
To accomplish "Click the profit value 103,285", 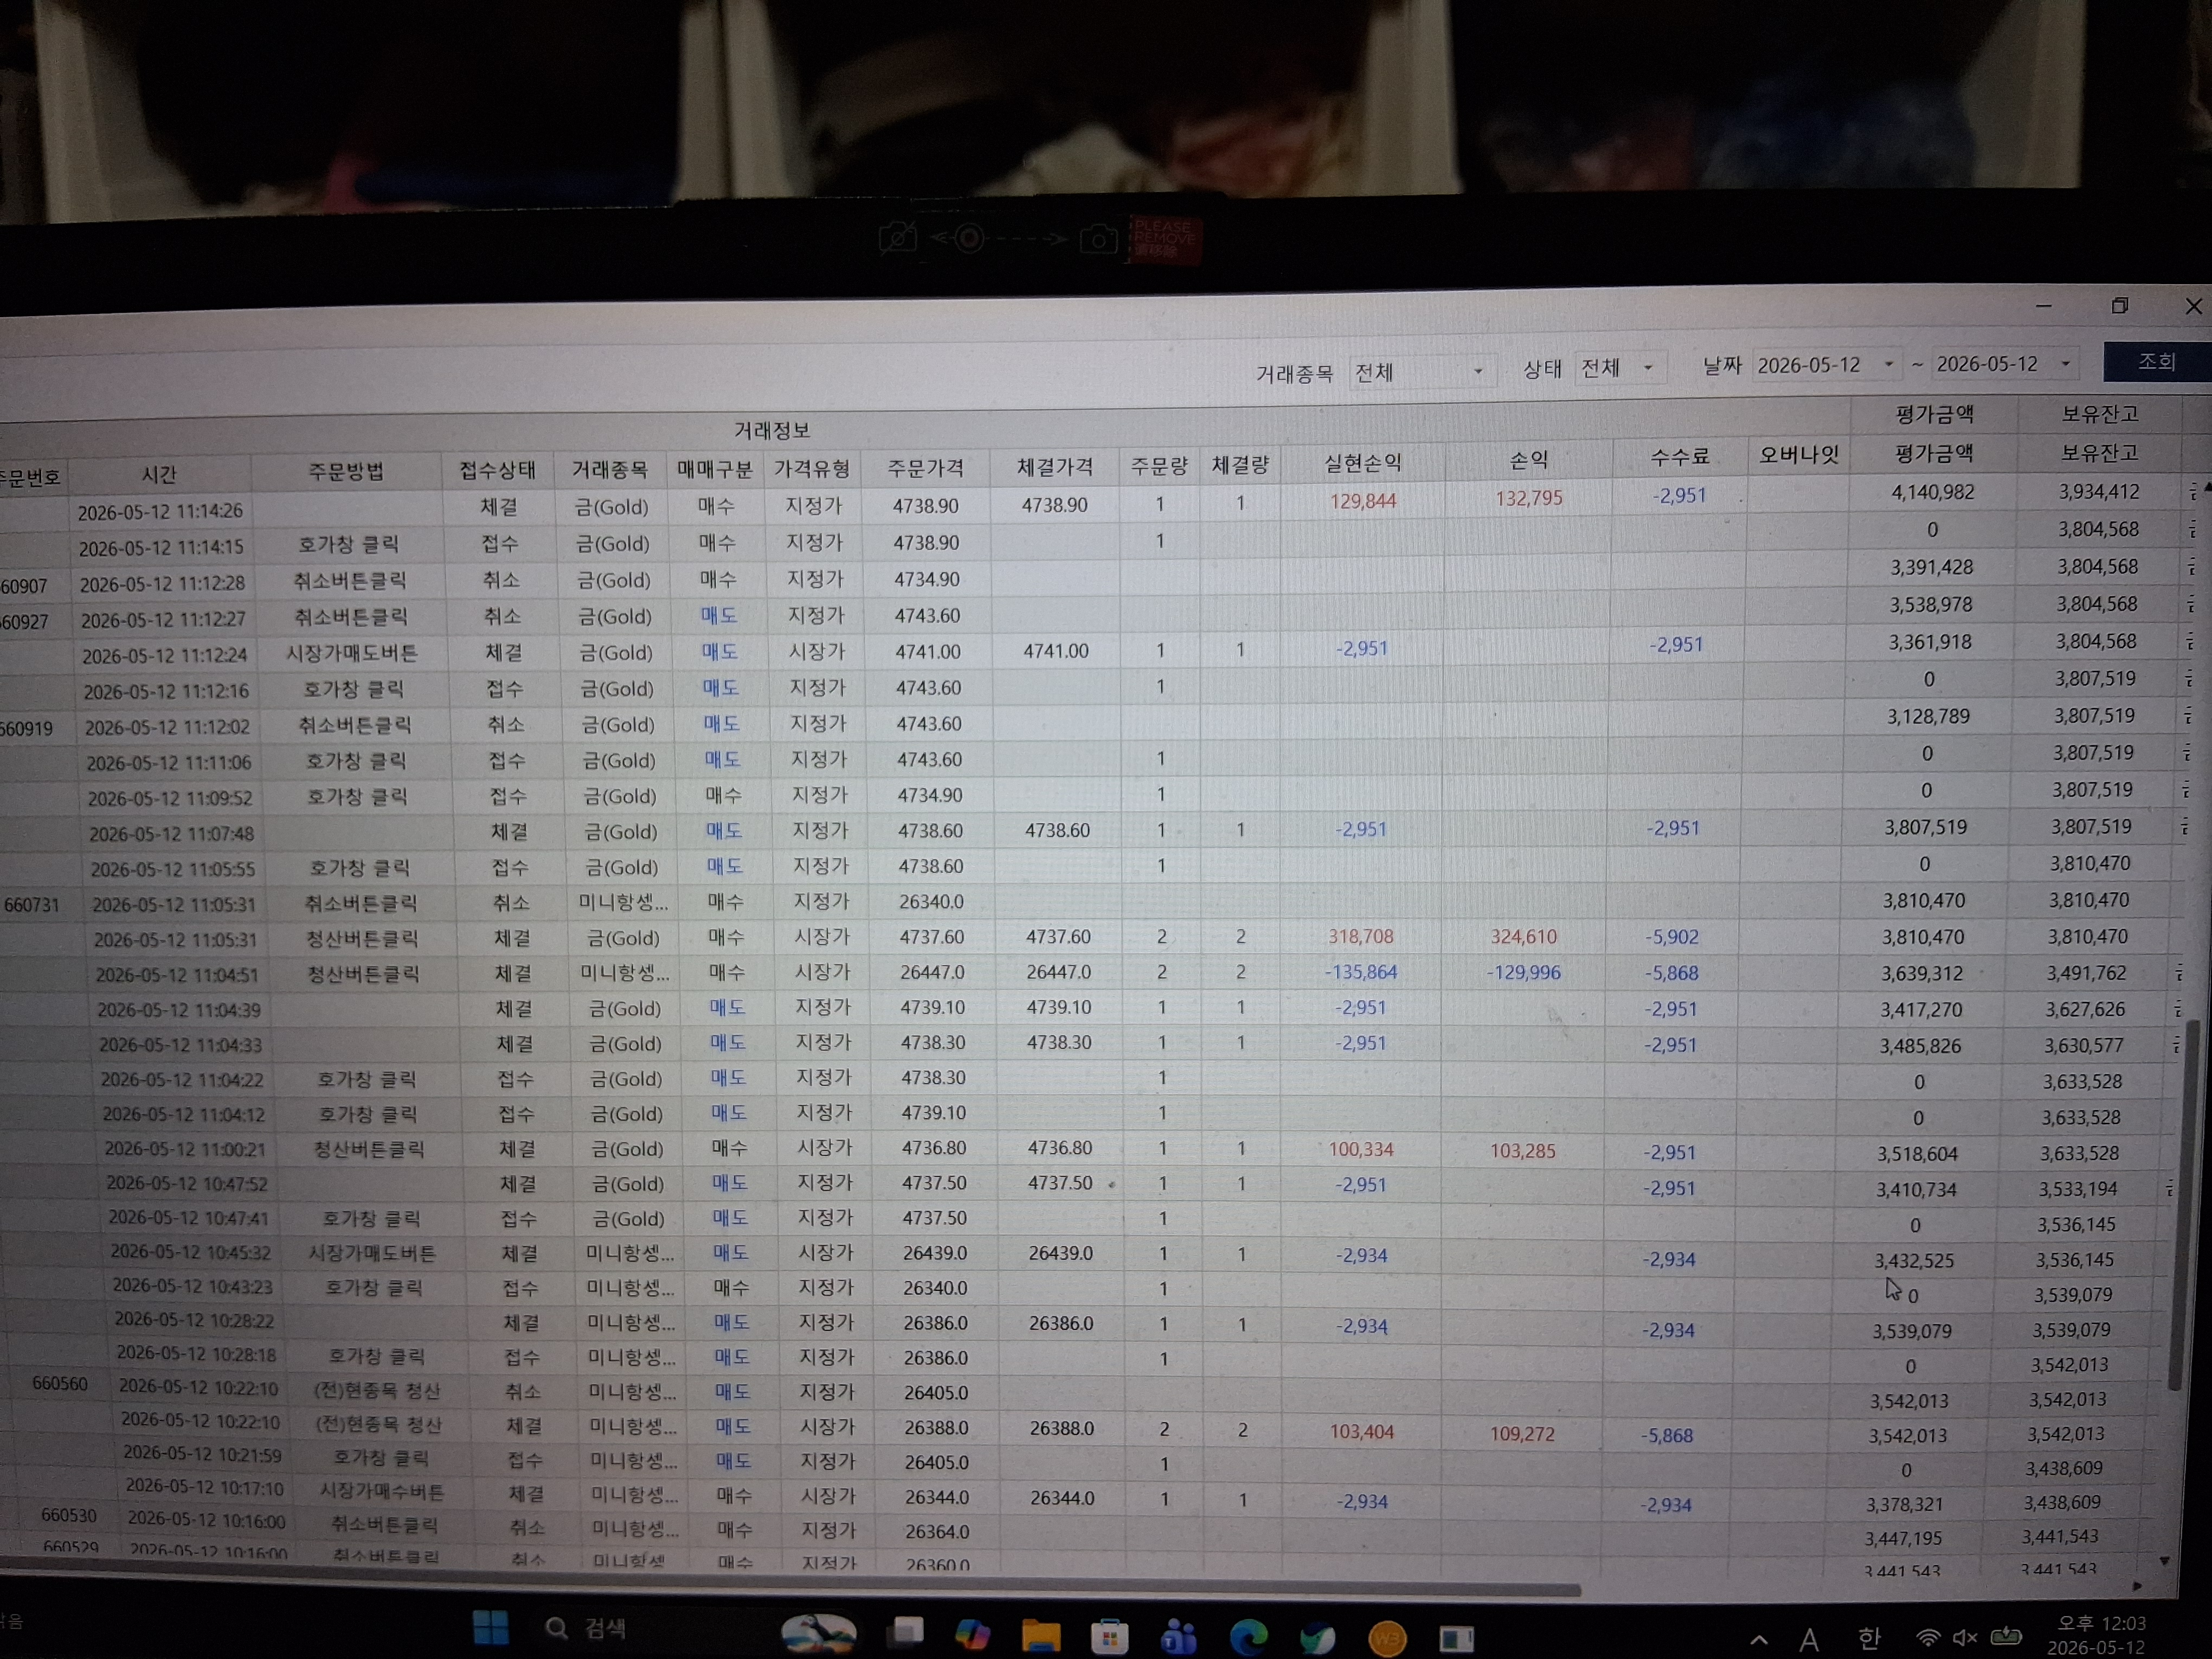I will tap(1522, 1151).
